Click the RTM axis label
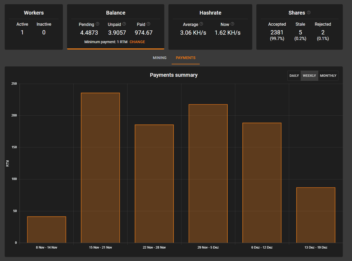 (8, 163)
